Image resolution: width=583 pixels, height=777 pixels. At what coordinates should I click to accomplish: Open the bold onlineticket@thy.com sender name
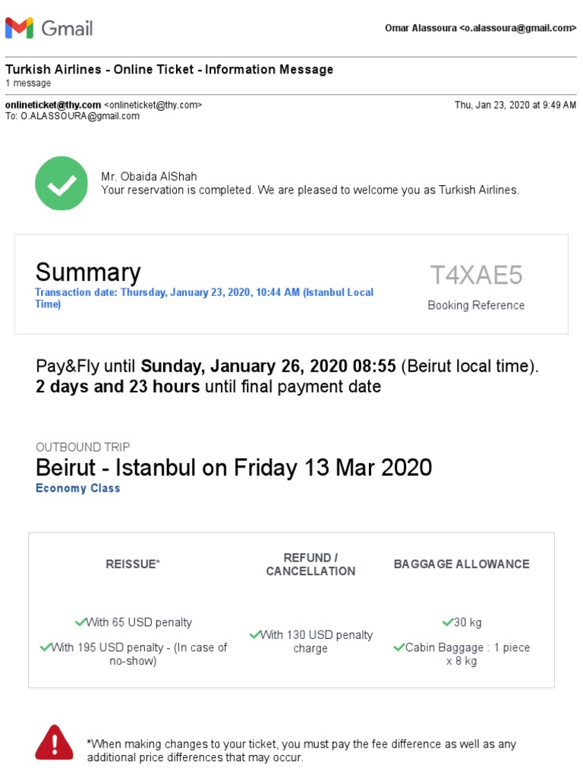53,105
